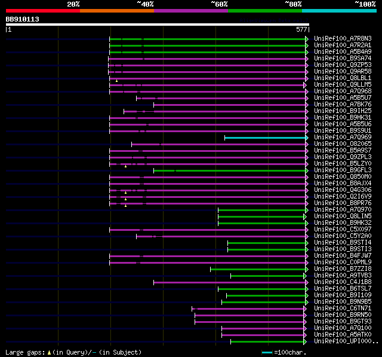
Task: Click the green arrowhead for UniRef100_B9N9B5
Action: coord(307,303)
